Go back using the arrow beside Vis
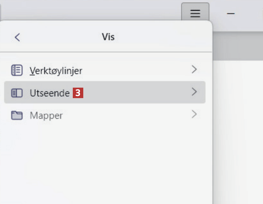263x204 pixels. (x=17, y=37)
